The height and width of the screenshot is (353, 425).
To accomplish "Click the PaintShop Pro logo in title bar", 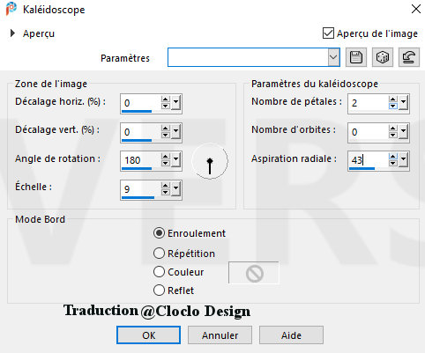I will pyautogui.click(x=11, y=9).
